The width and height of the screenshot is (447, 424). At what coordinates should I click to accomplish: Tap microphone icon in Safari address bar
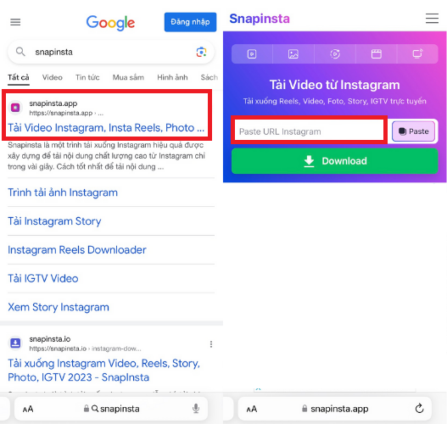coord(196,409)
